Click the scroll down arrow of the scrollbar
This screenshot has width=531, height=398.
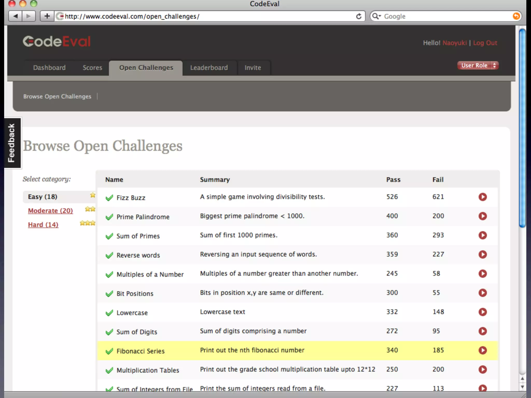point(522,387)
